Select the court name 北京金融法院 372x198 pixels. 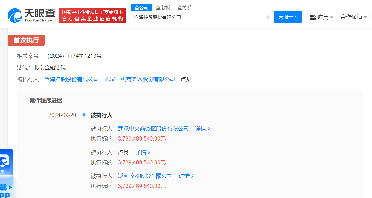tap(50, 68)
